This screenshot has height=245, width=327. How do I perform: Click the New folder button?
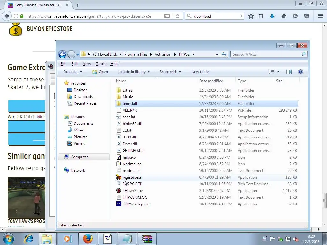click(x=201, y=72)
